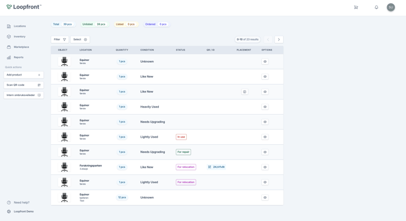Image resolution: width=406 pixels, height=221 pixels.
Task: Open the shopping cart icon
Action: (x=356, y=7)
